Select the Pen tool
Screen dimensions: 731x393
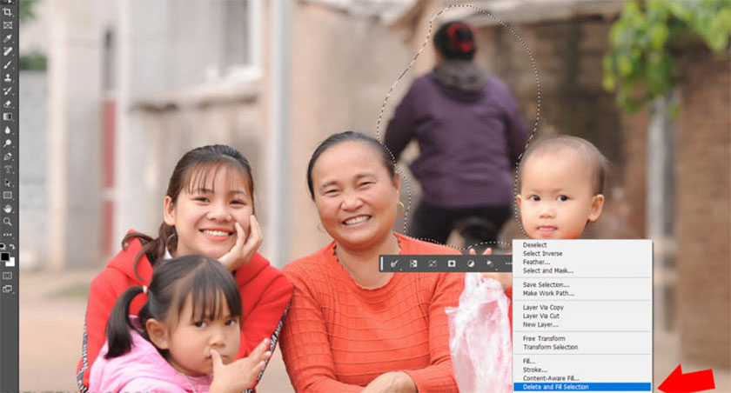click(x=8, y=157)
